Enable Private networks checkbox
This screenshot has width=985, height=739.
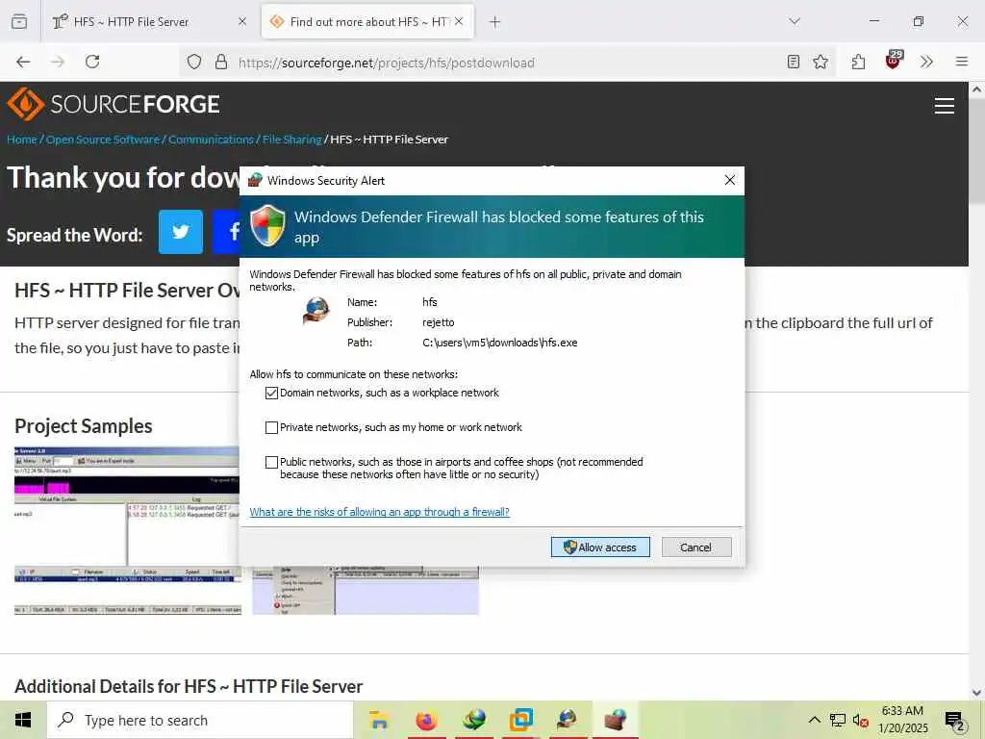(271, 427)
